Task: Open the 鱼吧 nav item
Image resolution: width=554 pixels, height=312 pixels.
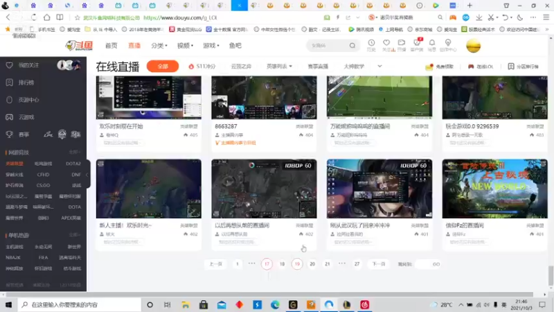Action: pyautogui.click(x=235, y=46)
